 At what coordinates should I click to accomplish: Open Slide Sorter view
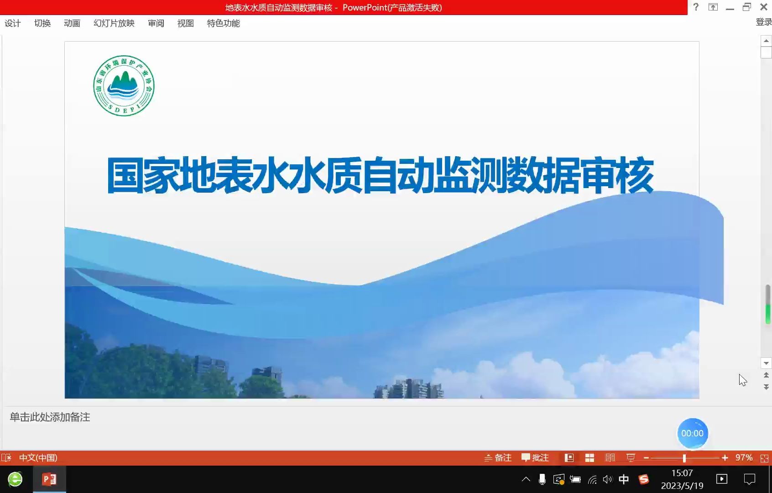click(589, 457)
